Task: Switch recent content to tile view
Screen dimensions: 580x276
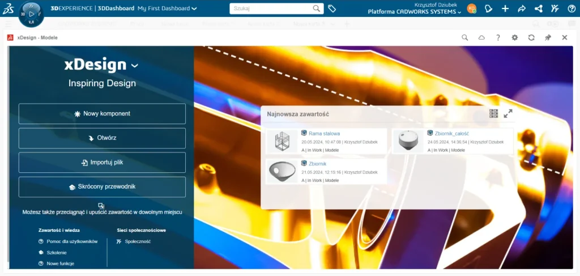Action: [493, 113]
